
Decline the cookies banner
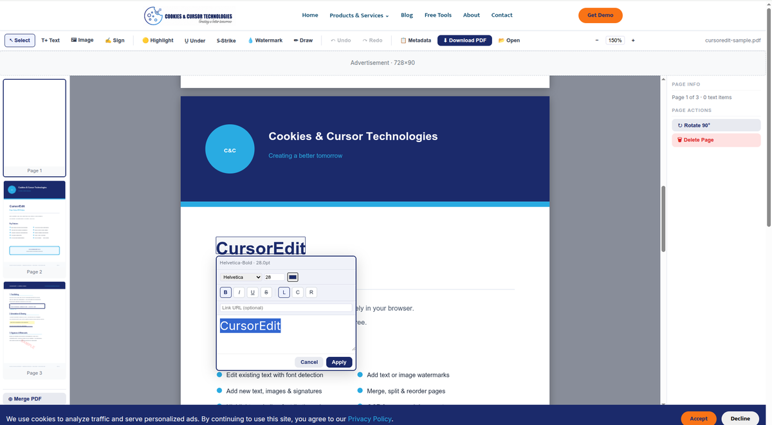[x=740, y=419]
